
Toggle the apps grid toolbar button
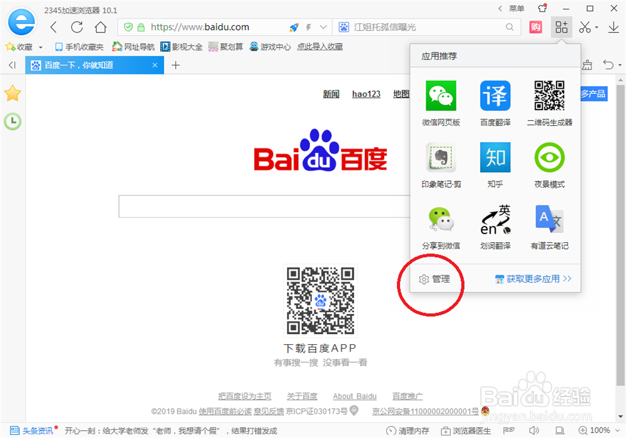click(x=562, y=27)
